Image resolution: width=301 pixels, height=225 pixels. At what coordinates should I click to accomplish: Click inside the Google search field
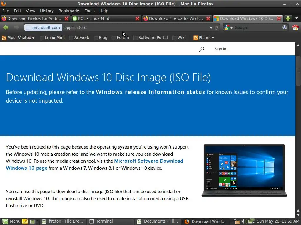coord(257,28)
